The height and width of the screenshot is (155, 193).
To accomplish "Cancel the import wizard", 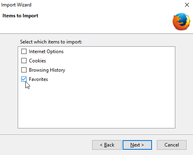I will coord(172,145).
